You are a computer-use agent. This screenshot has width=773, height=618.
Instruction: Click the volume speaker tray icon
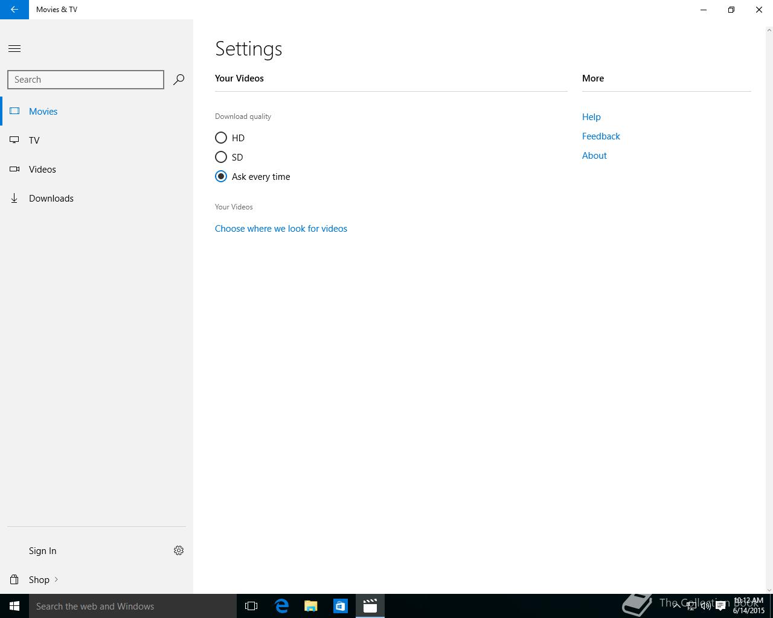(706, 607)
